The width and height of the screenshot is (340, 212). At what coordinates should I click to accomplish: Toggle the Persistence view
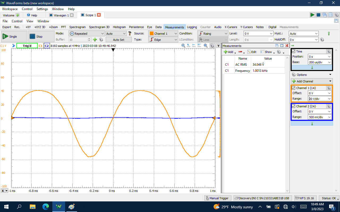click(136, 27)
